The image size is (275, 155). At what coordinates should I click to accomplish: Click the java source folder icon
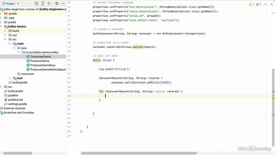tap(19, 48)
